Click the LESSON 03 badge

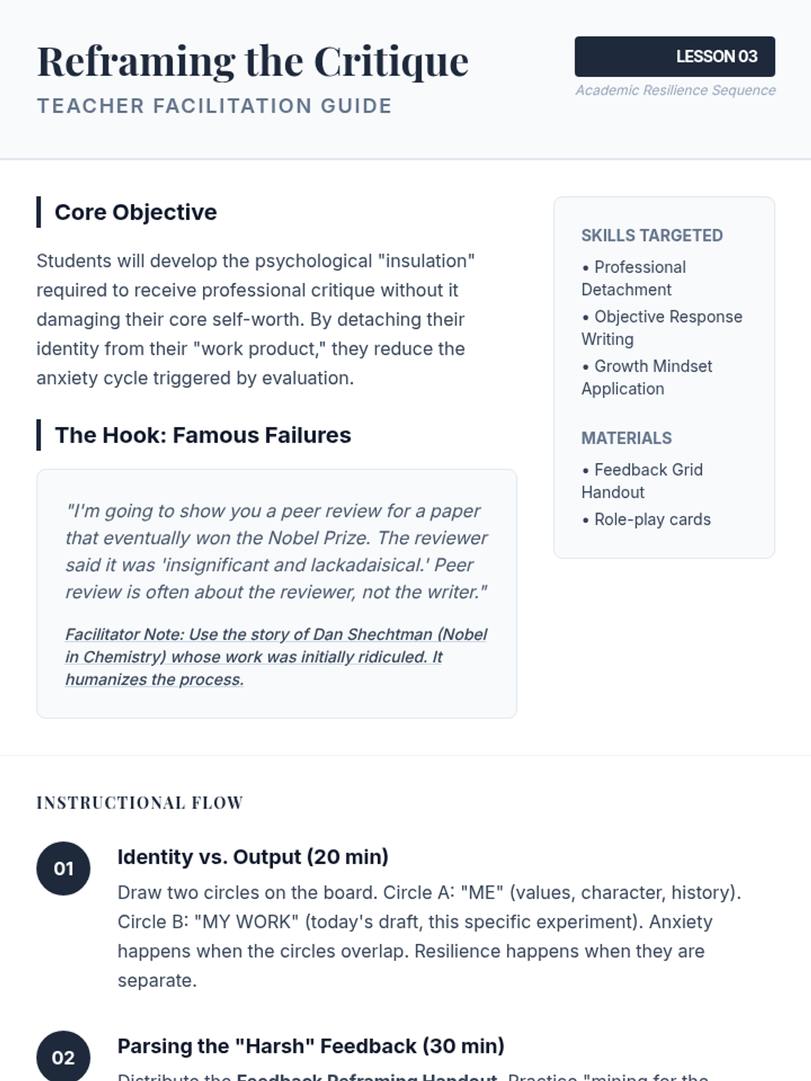pos(674,57)
